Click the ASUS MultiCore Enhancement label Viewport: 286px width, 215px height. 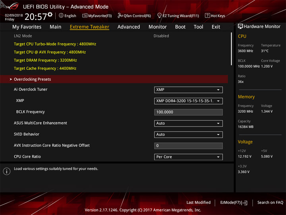[x=41, y=123]
